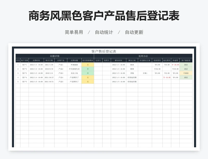Click purchase date 2021/10/27

(x=49, y=78)
